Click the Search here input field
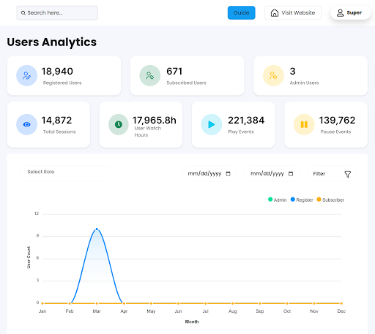Viewport: 375px width, 334px height. [x=57, y=12]
